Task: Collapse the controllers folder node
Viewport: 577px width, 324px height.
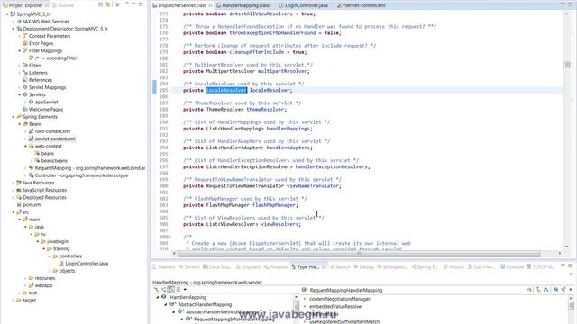Action: click(50, 256)
